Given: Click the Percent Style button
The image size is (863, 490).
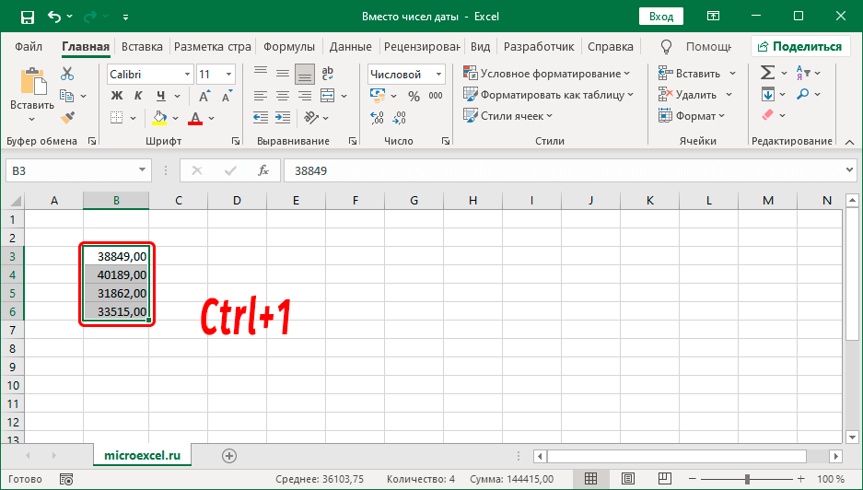Looking at the screenshot, I should [x=414, y=95].
